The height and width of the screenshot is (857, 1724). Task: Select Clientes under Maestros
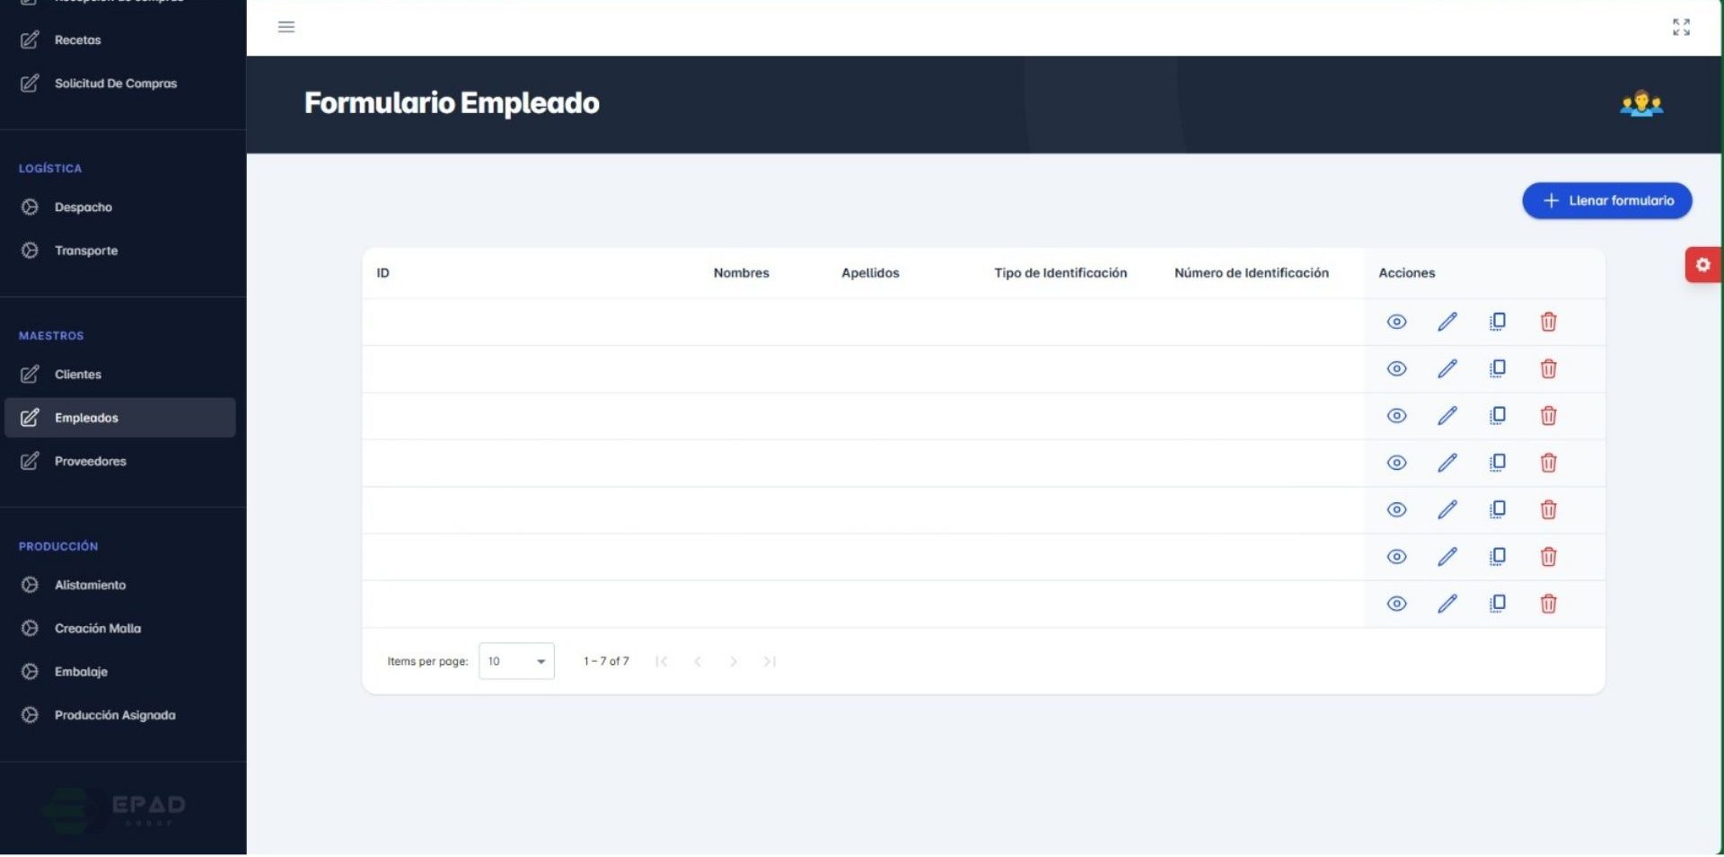point(78,374)
